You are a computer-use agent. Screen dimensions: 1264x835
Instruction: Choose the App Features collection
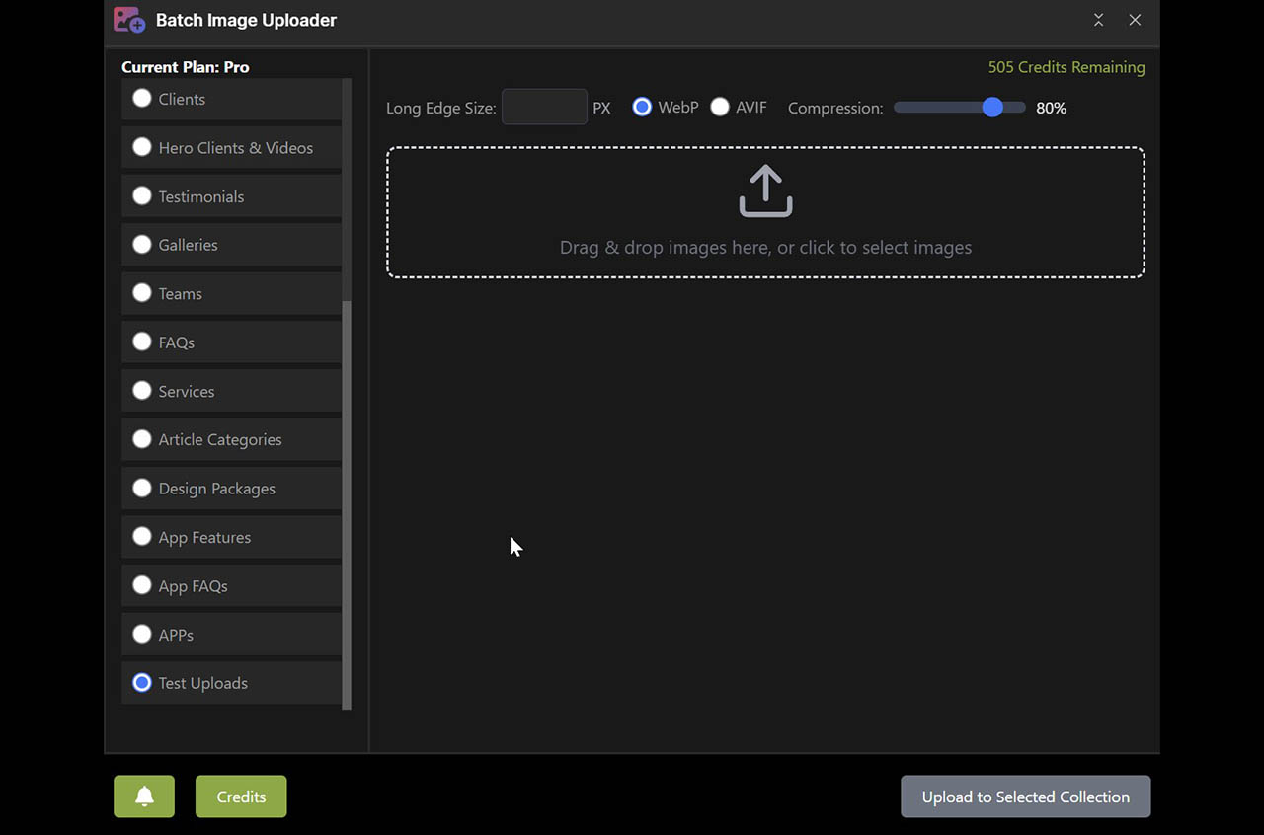pos(231,537)
